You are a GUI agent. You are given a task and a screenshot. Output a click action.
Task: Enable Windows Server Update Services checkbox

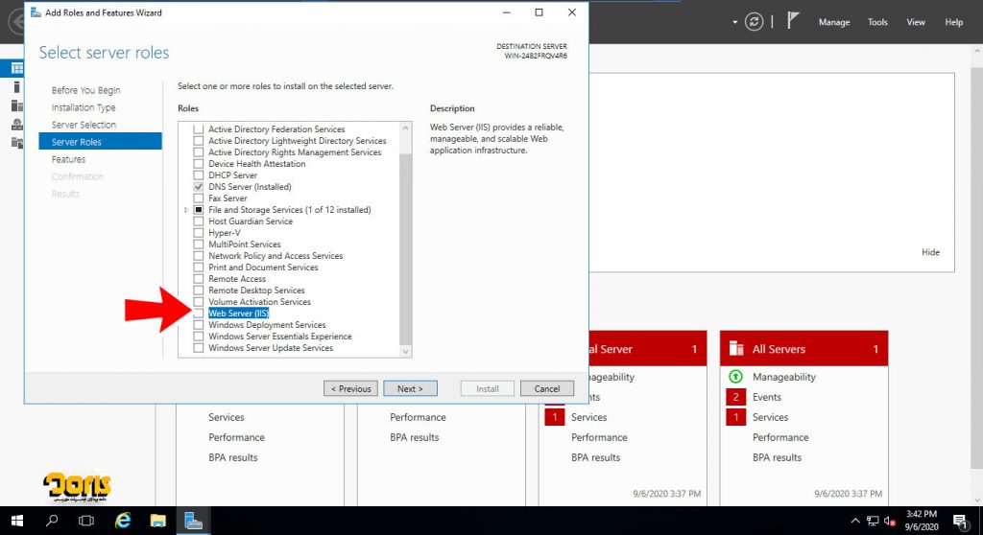198,348
